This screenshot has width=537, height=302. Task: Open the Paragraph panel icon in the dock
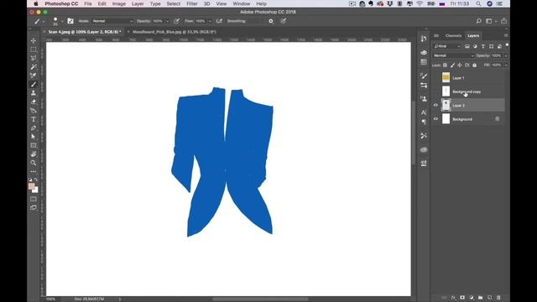pyautogui.click(x=424, y=122)
